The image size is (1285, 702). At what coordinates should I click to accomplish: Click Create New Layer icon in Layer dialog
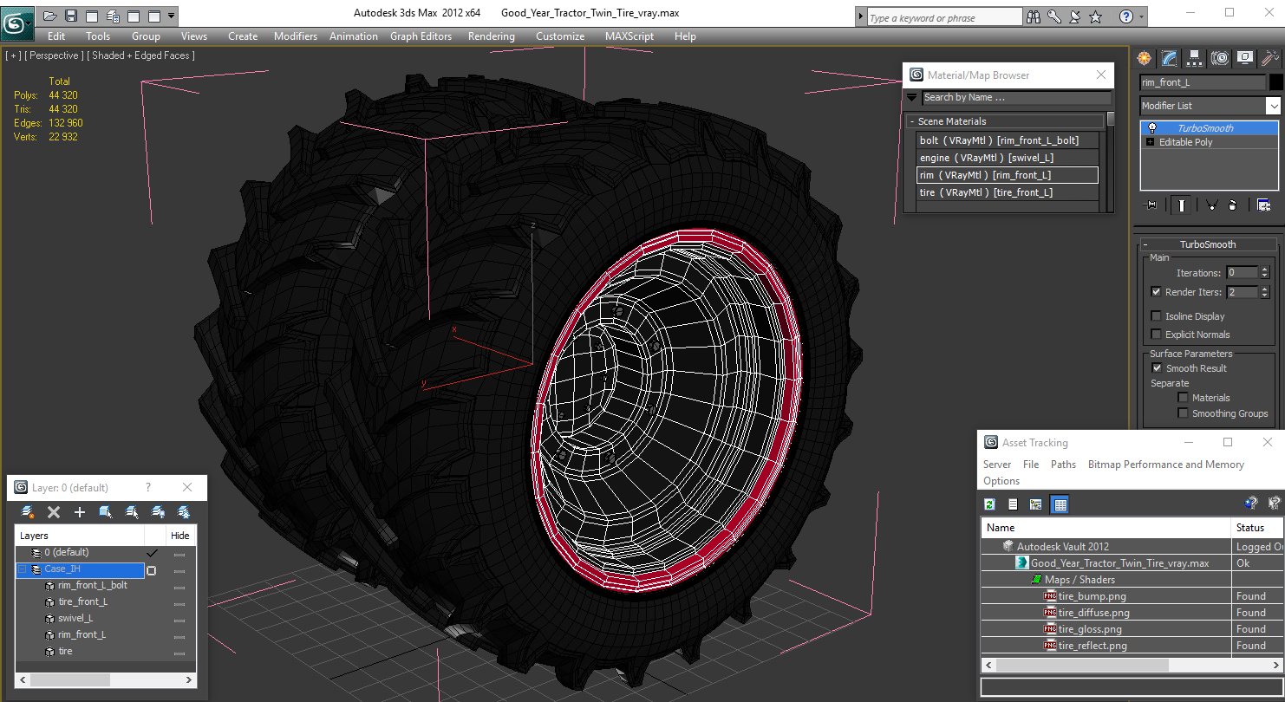click(x=27, y=512)
